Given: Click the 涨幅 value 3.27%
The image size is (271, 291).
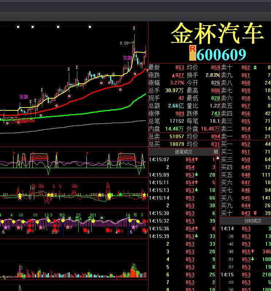Looking at the screenshot, I should (177, 83).
